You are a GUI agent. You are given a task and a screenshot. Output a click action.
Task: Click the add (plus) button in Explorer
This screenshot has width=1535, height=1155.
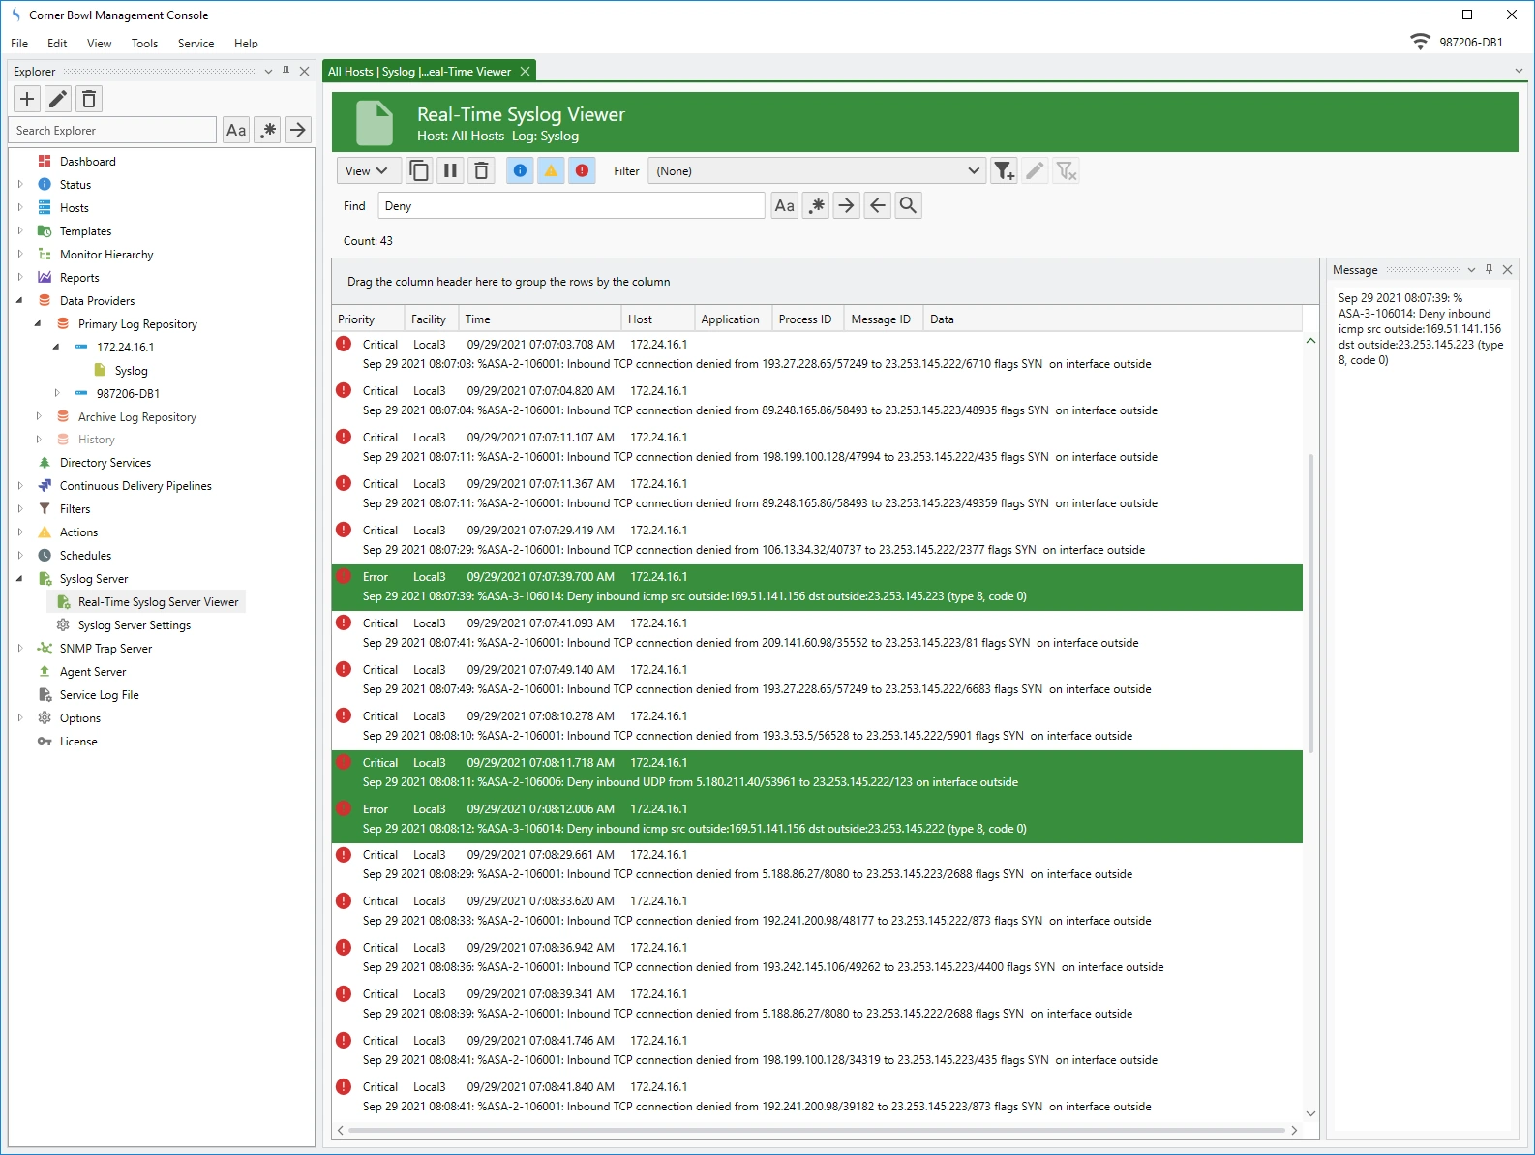pyautogui.click(x=27, y=99)
